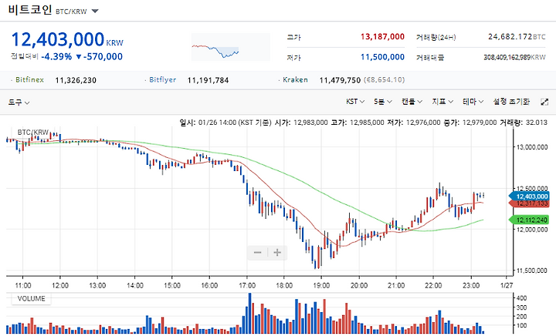Open the BTC/KRW market selector arrow
Viewport: 556px width, 336px height.
[x=95, y=11]
